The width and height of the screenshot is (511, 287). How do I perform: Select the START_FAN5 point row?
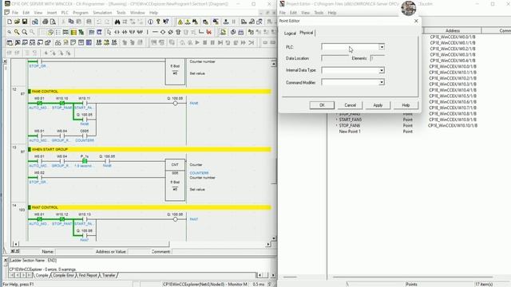(x=350, y=120)
